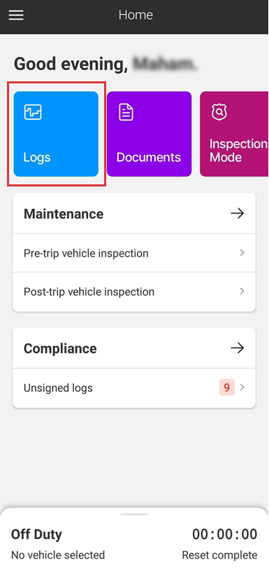Tap the Inspection Mode badge icon
Image resolution: width=269 pixels, height=572 pixels.
[x=219, y=112]
